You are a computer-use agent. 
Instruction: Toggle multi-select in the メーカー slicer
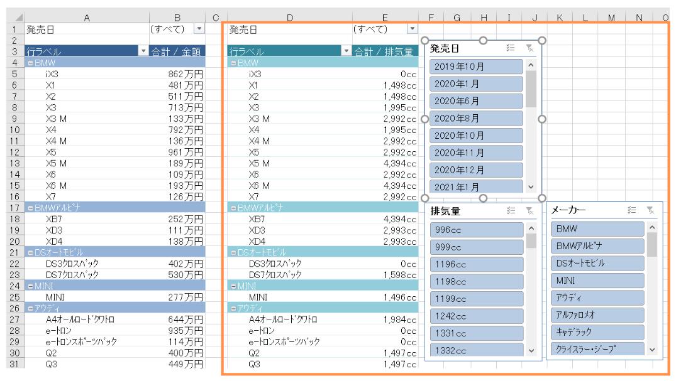coord(632,211)
